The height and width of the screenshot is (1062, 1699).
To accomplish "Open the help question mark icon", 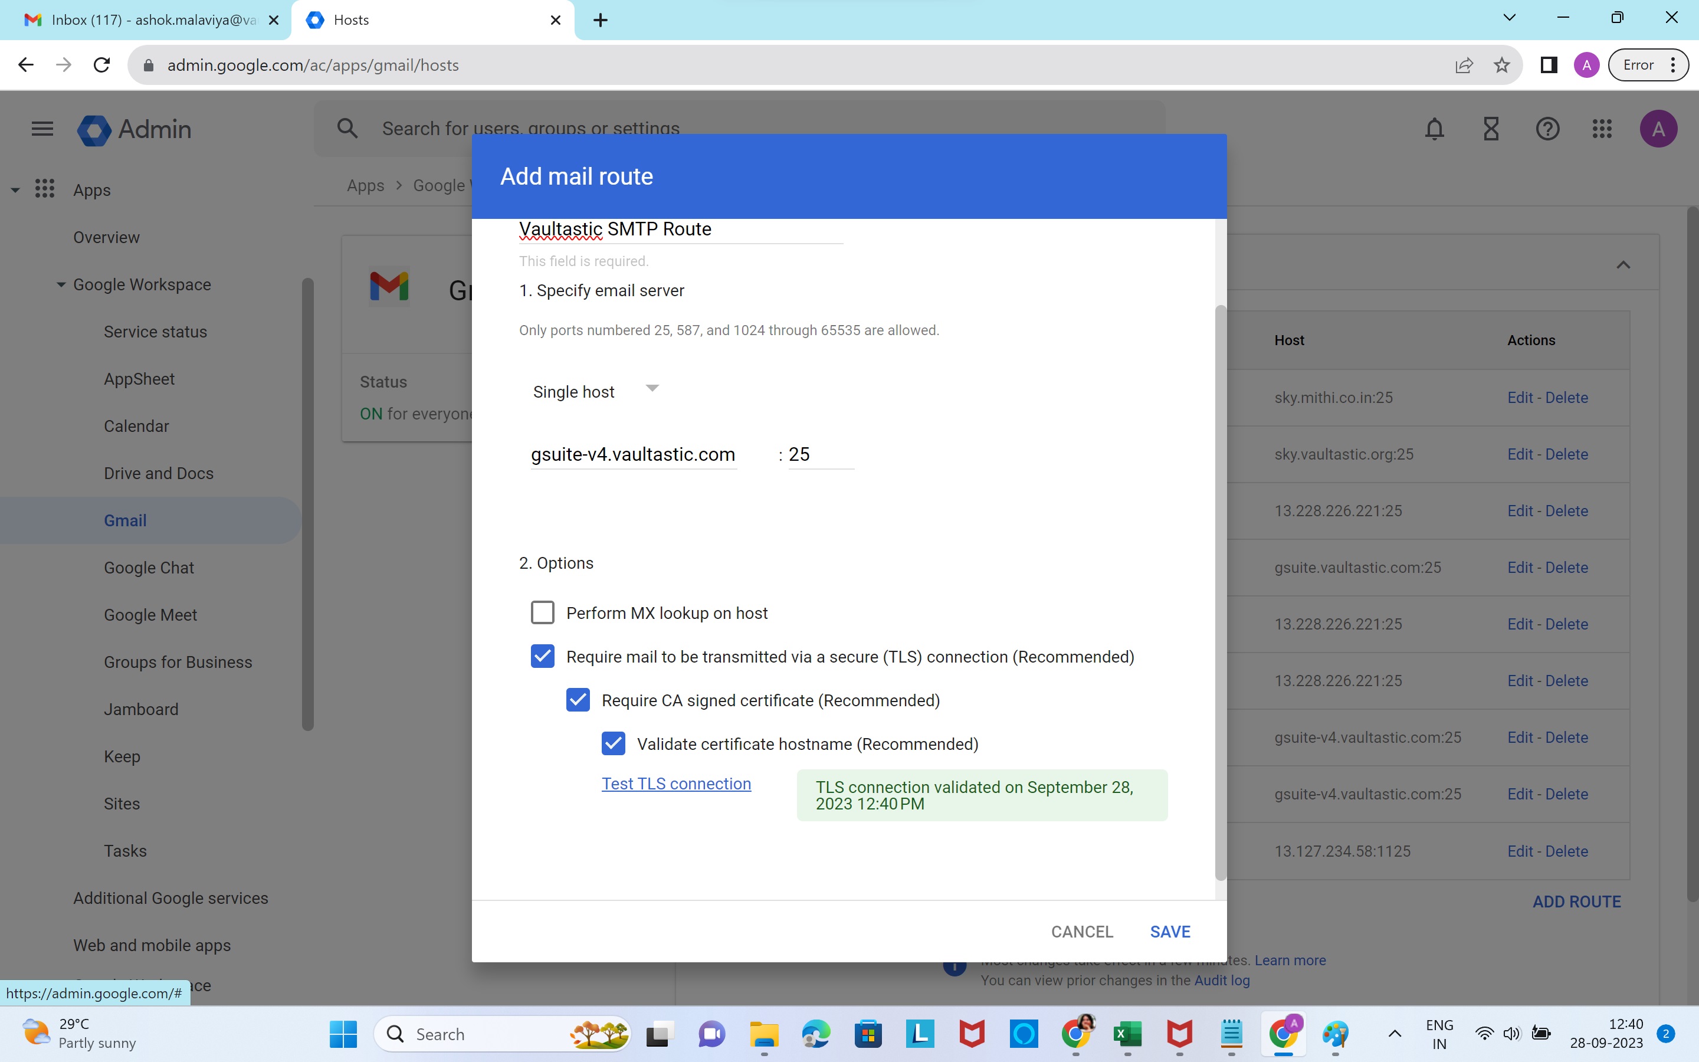I will point(1547,129).
